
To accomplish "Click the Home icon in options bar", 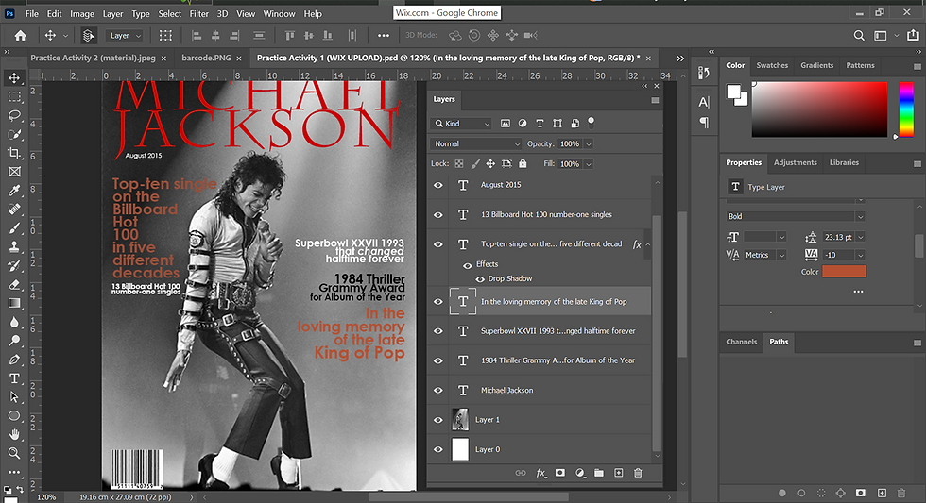I will [x=20, y=35].
